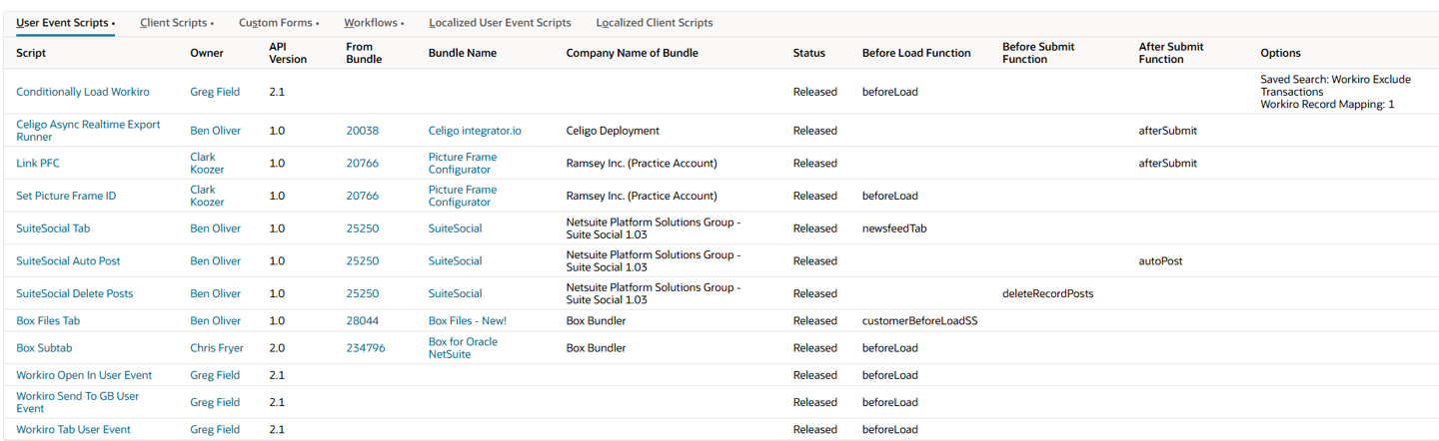Viewport: 1439px width, 441px height.
Task: Select the Workflows tab
Action: click(372, 22)
